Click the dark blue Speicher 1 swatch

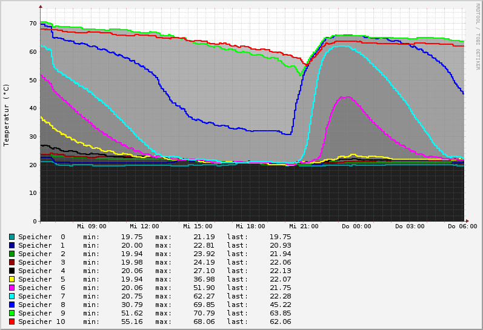point(12,245)
